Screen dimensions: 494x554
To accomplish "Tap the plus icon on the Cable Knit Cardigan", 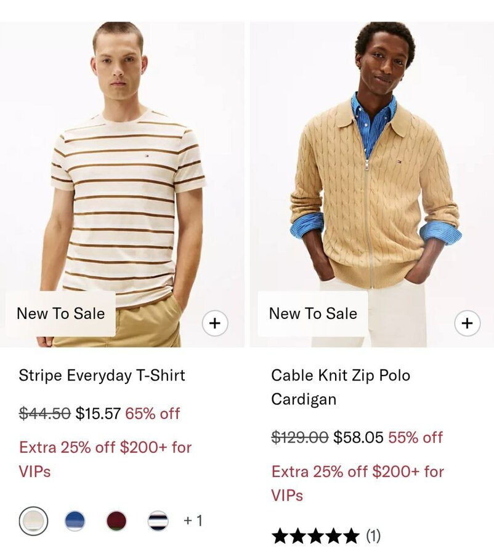I will point(467,323).
